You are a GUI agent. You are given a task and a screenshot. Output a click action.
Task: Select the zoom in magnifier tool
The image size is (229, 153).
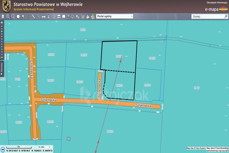(8, 16)
